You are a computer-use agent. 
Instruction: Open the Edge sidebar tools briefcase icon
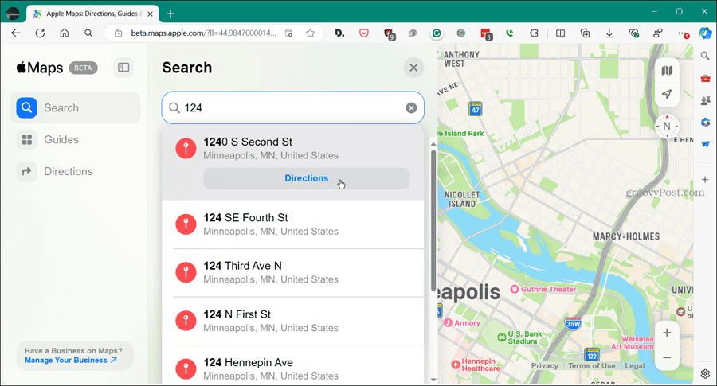click(705, 78)
